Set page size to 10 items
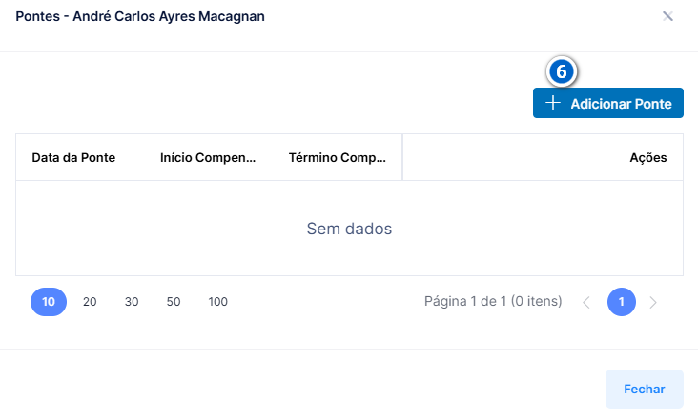698x420 pixels. point(49,302)
